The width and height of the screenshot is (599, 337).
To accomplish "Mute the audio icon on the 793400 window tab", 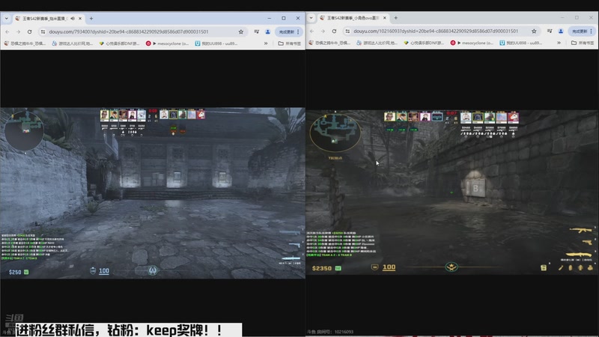I will (x=73, y=18).
